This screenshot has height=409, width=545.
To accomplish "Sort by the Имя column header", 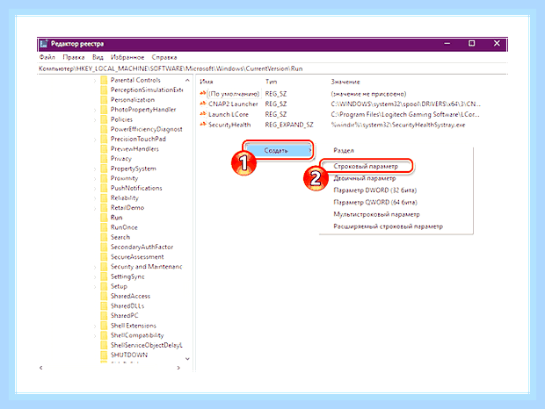I will (206, 82).
